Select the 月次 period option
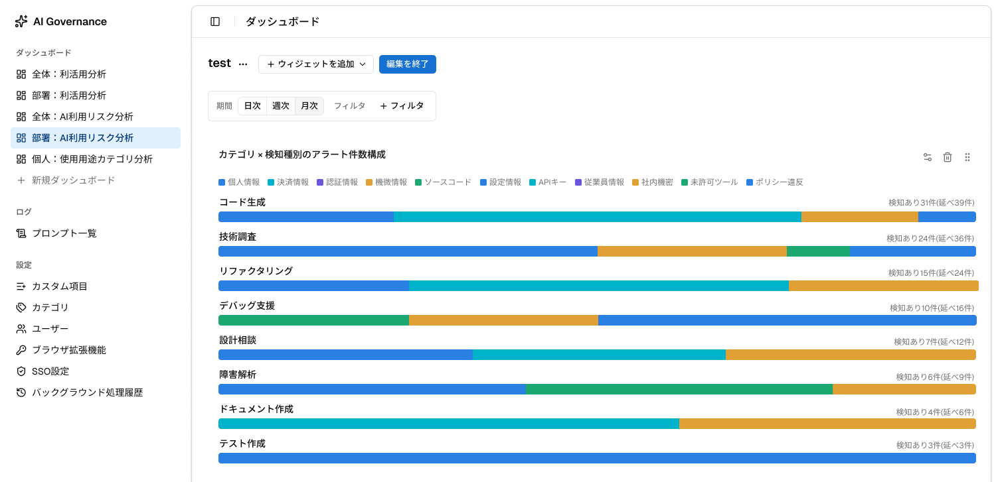 [x=309, y=106]
